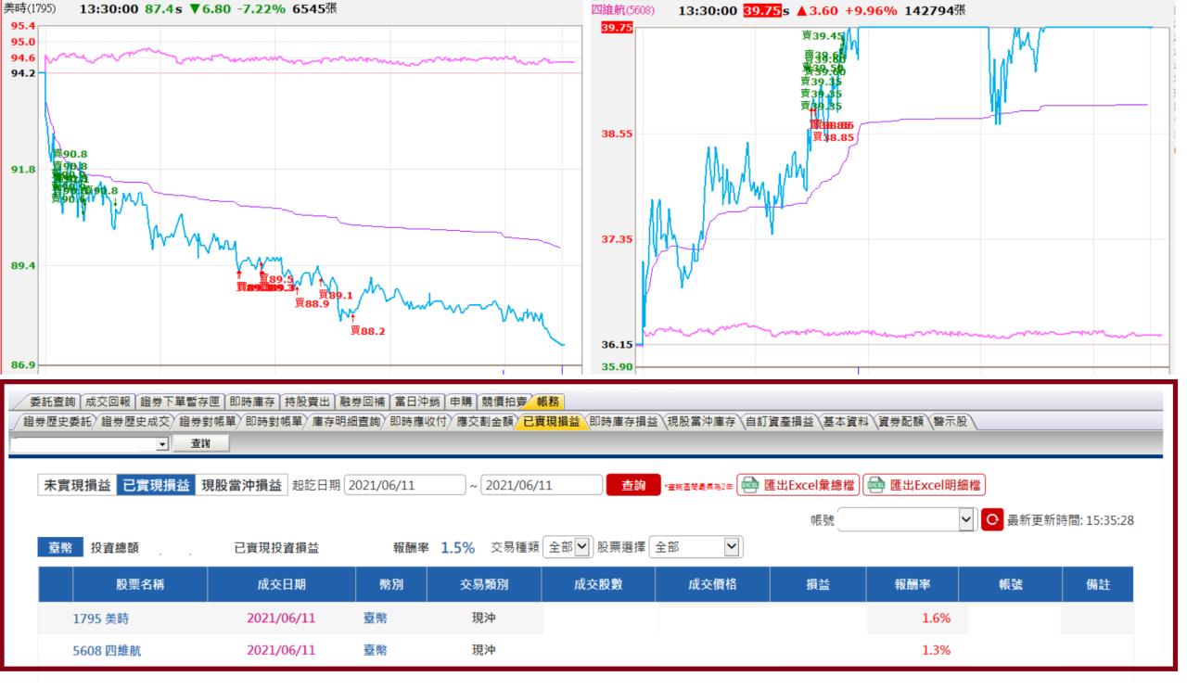Click the 成交日期 column header

click(x=282, y=583)
